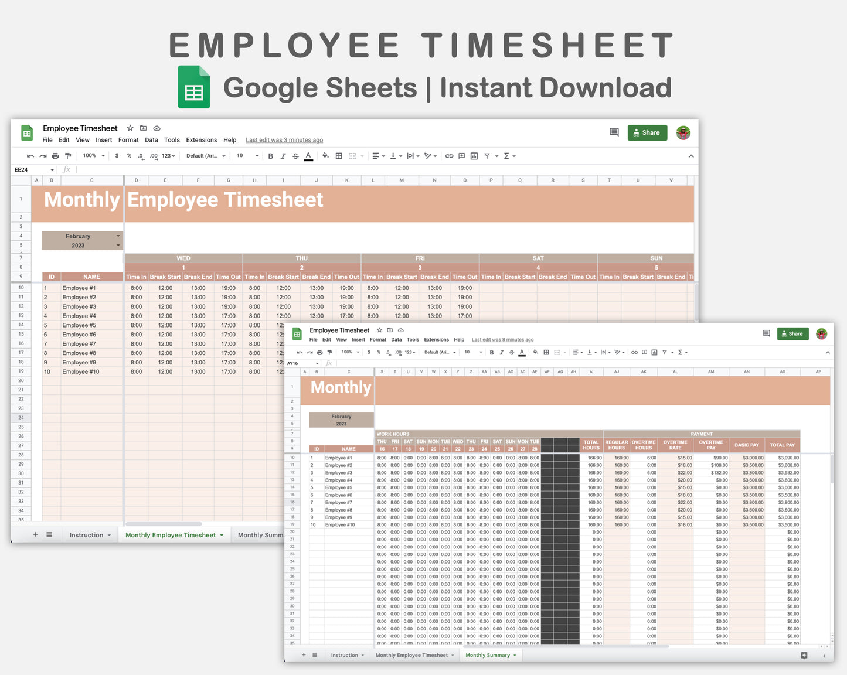
Task: Open the comment history icon
Action: [614, 132]
